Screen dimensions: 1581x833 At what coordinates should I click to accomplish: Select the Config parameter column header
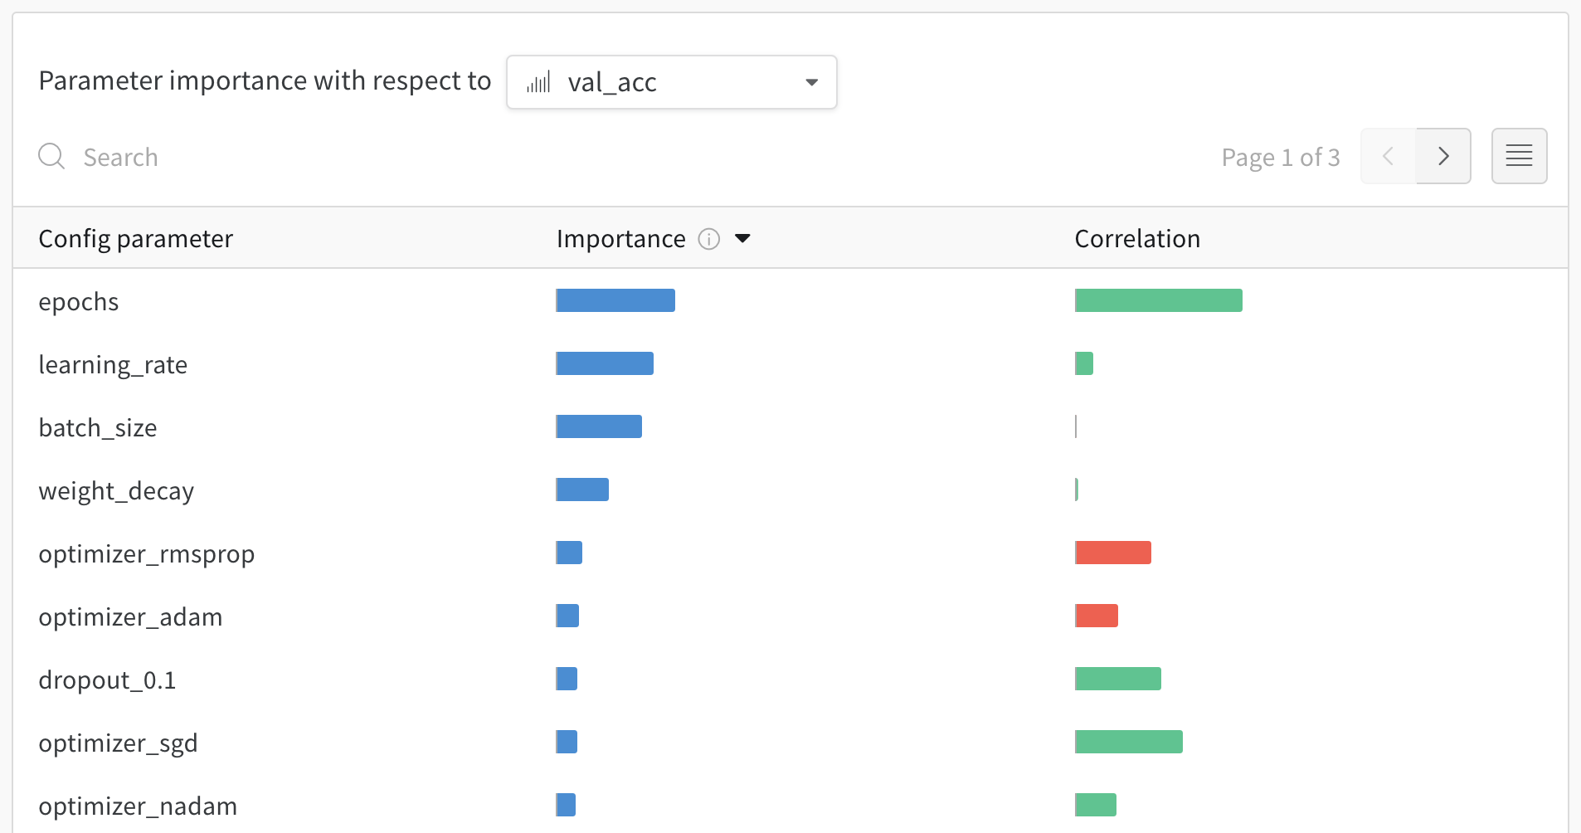tap(135, 239)
